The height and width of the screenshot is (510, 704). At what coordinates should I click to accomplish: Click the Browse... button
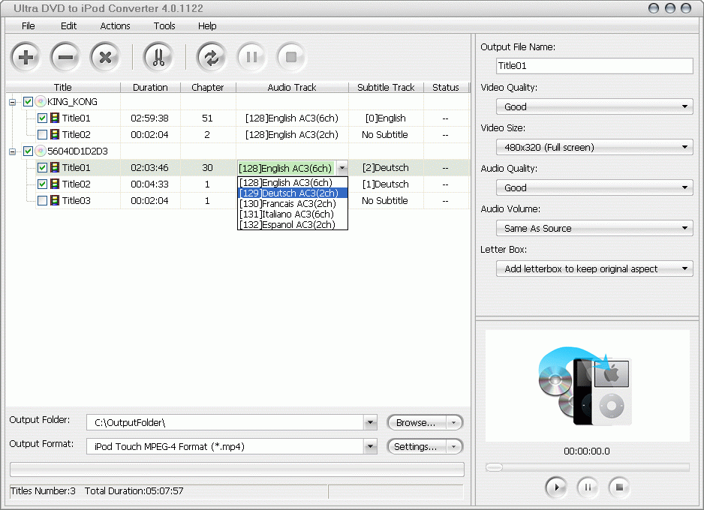point(417,422)
